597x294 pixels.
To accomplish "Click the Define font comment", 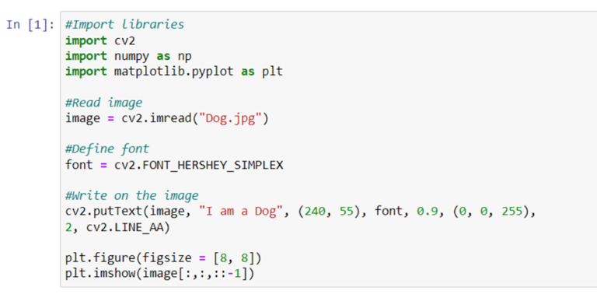I will pos(107,149).
